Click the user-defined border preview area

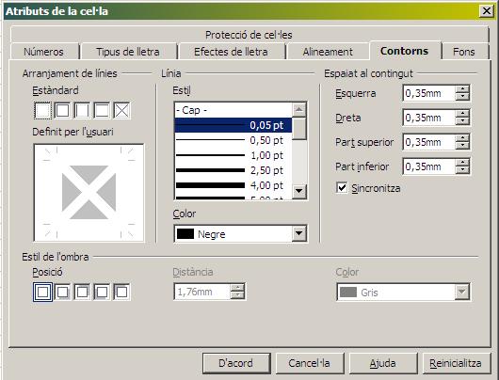click(89, 193)
